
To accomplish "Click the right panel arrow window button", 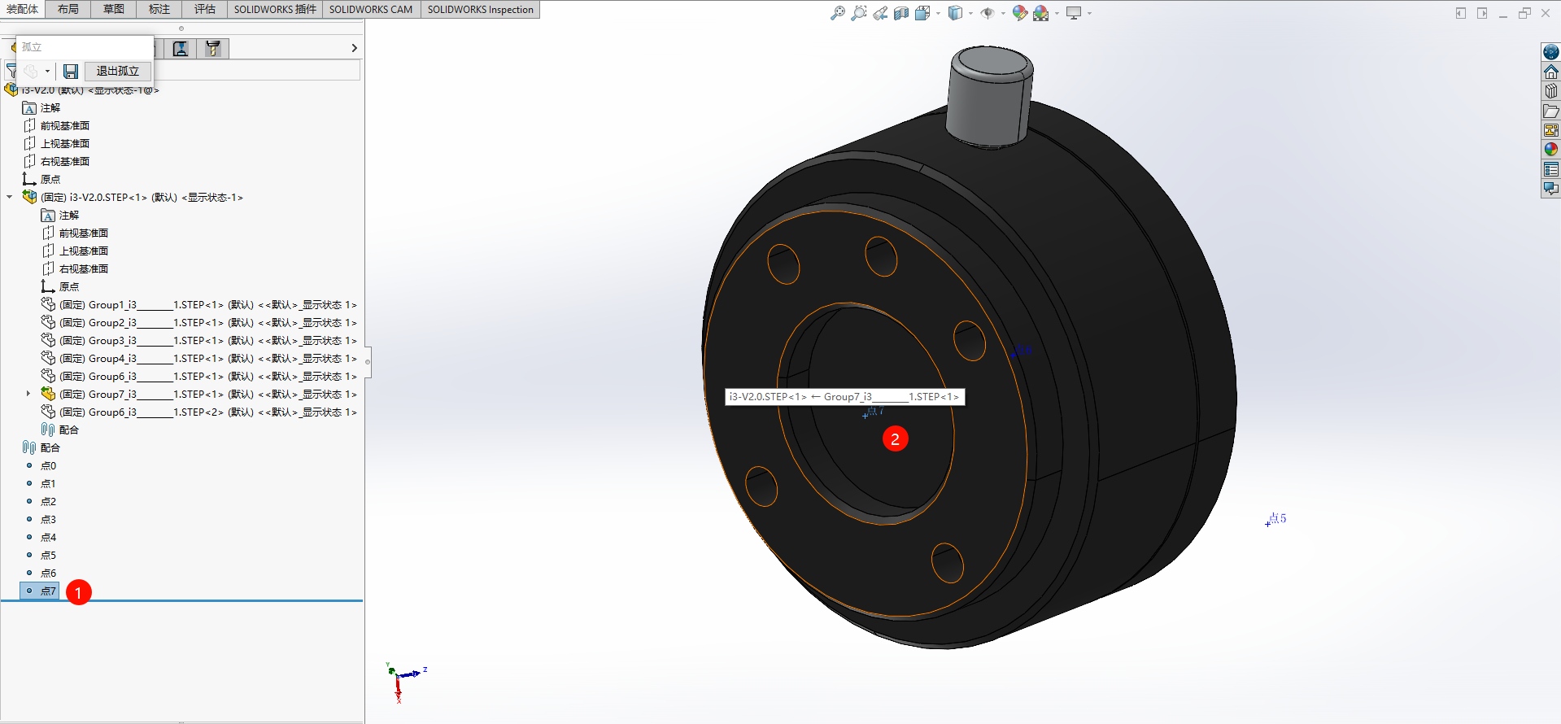I will 1482,13.
